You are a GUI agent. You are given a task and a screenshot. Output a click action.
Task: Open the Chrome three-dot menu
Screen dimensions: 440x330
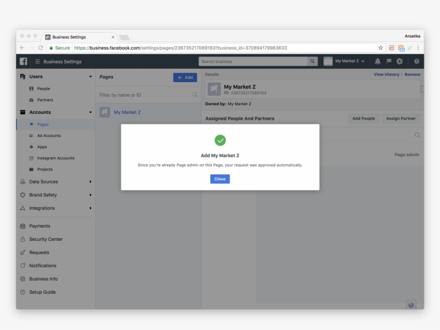click(x=418, y=48)
